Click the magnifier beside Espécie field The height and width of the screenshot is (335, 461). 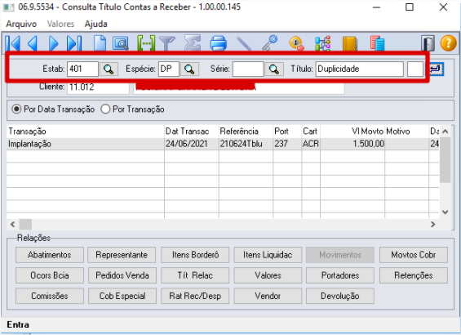click(x=189, y=69)
